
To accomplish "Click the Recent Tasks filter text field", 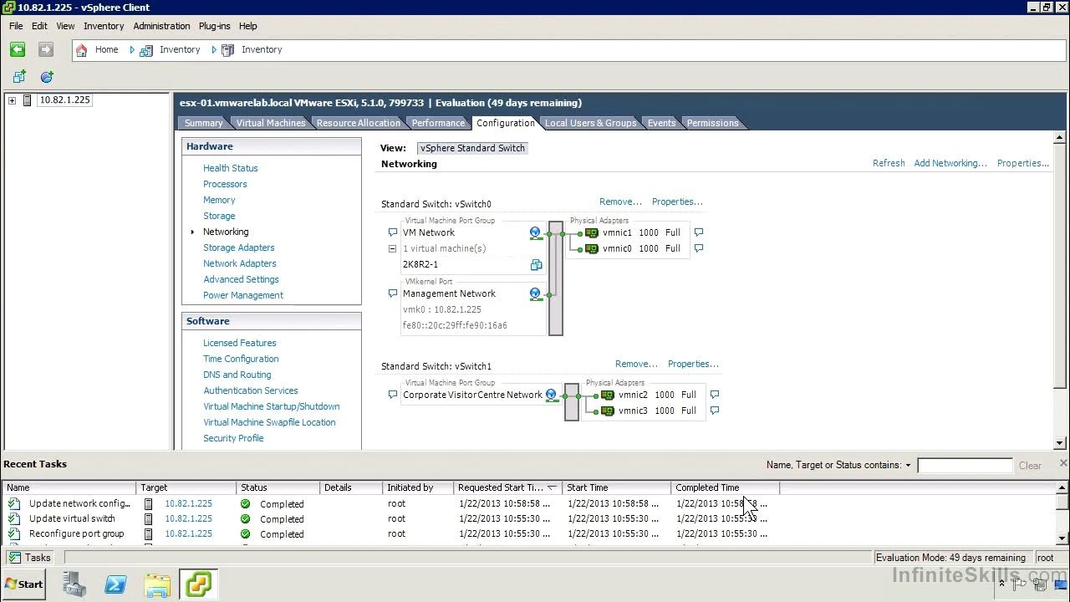I will point(964,466).
